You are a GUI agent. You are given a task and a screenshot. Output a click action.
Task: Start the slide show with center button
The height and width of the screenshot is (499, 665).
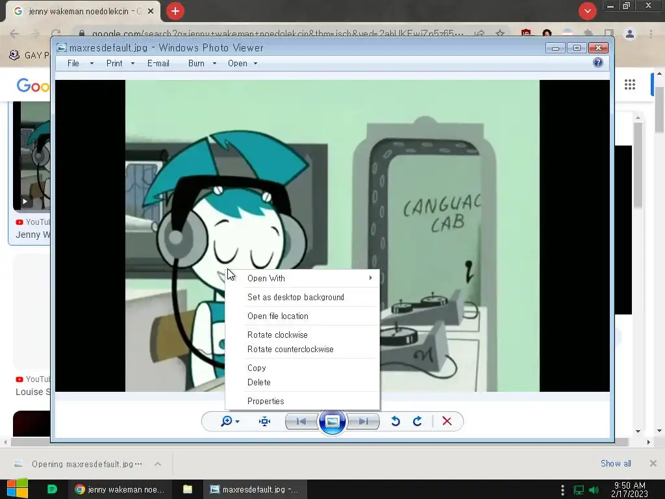point(332,421)
